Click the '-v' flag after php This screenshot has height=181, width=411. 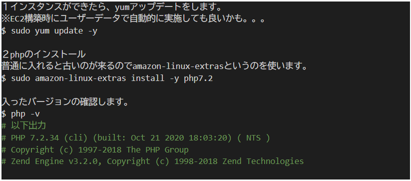tap(35, 114)
